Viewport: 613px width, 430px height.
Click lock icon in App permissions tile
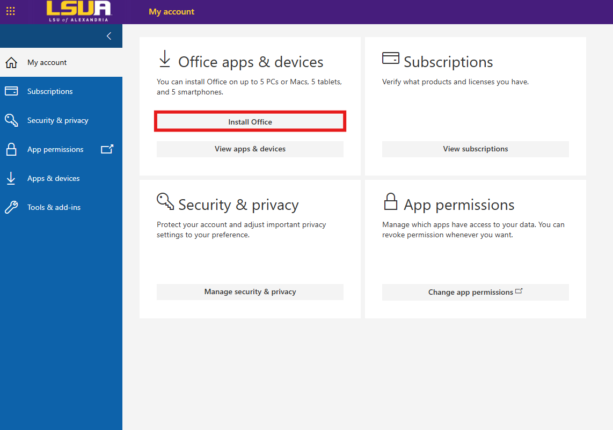click(391, 201)
